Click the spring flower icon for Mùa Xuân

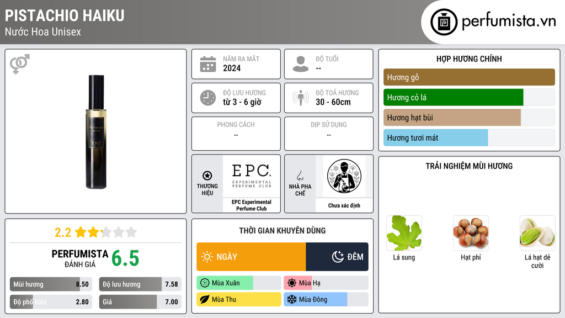[205, 283]
